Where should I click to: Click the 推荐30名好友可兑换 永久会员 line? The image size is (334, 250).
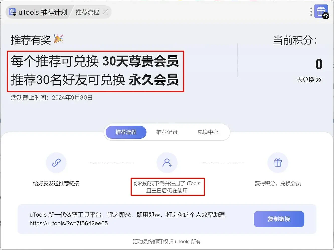coord(95,80)
